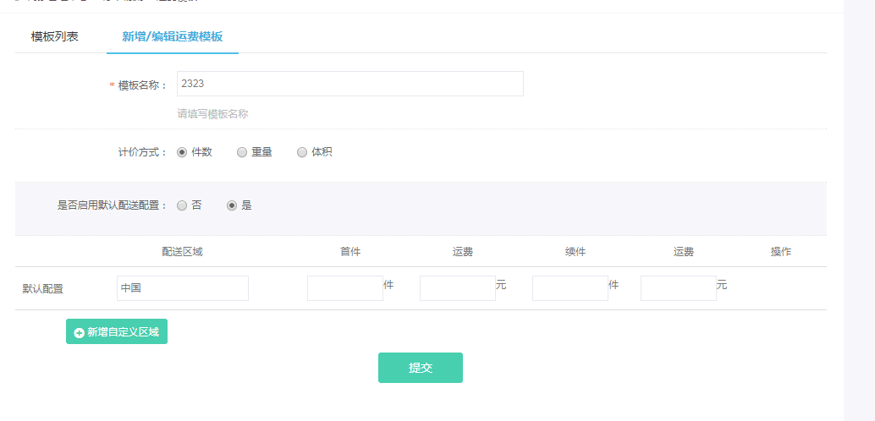875x421 pixels.
Task: Select the 件数 pricing radio button
Action: point(182,152)
